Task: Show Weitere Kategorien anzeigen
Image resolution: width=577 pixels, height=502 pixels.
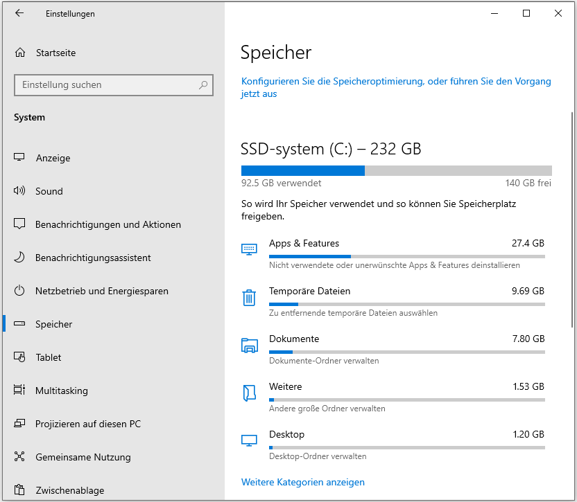Action: tap(302, 482)
